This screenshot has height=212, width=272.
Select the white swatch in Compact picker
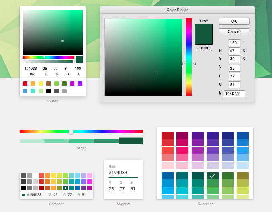35,176
